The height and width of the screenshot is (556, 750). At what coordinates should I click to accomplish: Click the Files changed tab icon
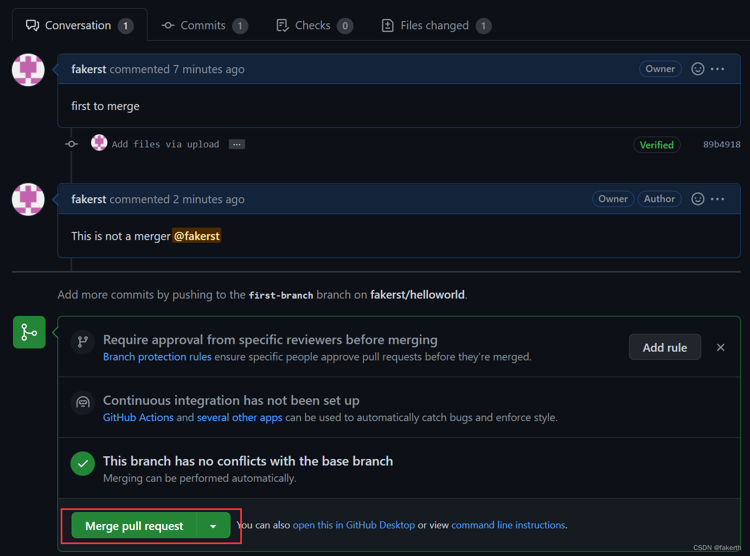coord(388,25)
